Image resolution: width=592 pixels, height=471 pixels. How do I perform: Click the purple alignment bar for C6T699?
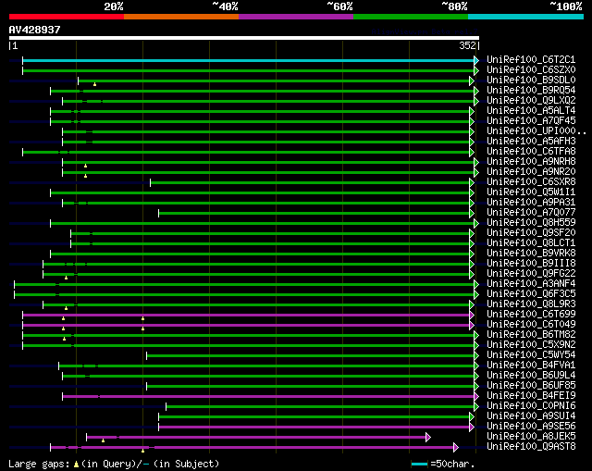coord(246,315)
